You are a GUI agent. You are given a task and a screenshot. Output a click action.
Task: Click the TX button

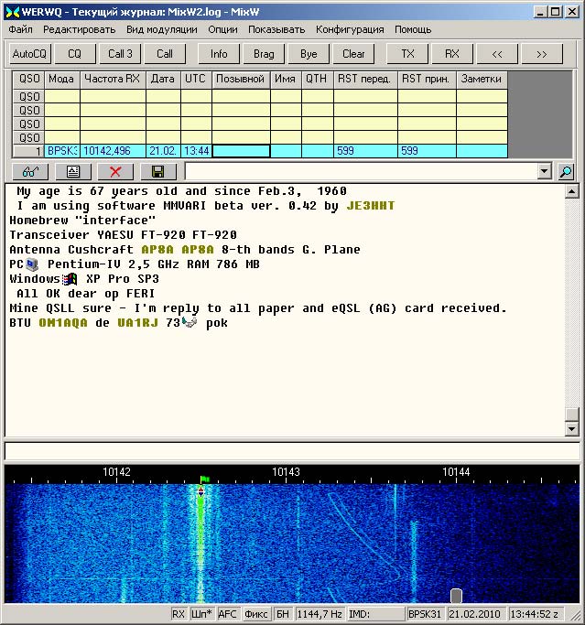(x=407, y=54)
